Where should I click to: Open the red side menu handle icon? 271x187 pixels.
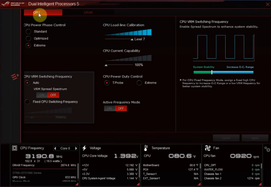point(15,77)
